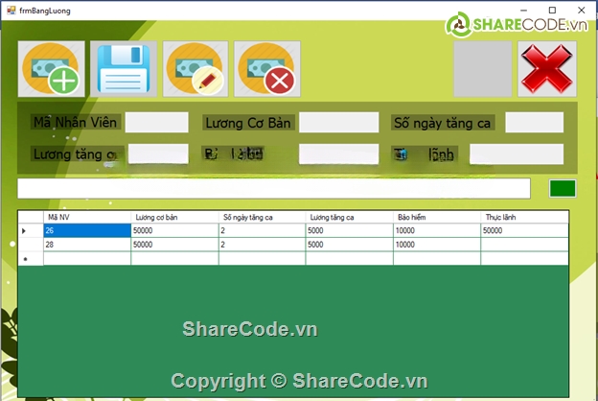Select the cell with Mã NV 28
This screenshot has width=598, height=401.
tap(87, 245)
